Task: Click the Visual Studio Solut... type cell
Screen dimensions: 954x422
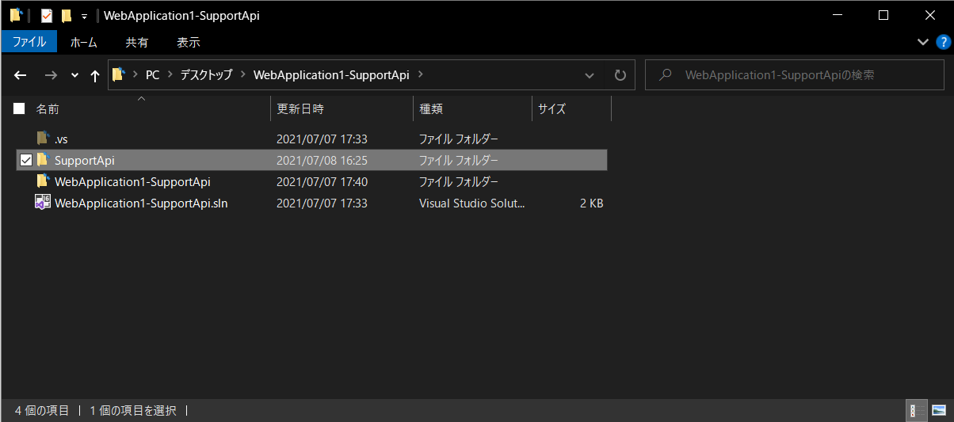Action: (x=472, y=203)
